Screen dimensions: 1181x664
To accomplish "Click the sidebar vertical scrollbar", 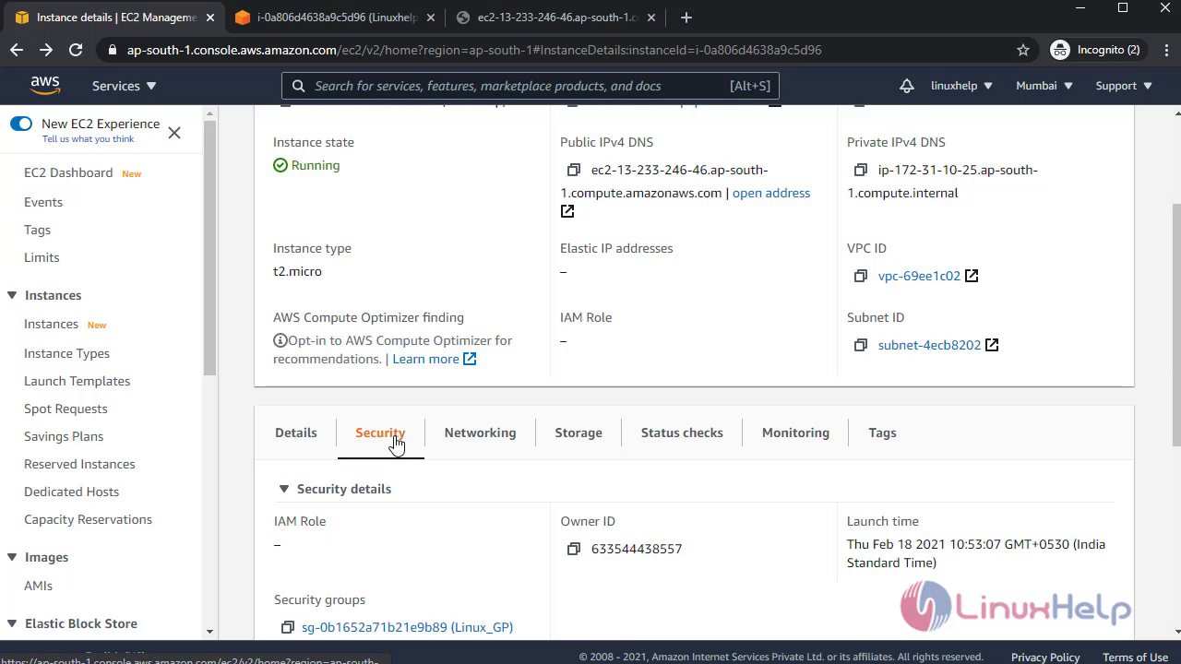I will pyautogui.click(x=210, y=248).
